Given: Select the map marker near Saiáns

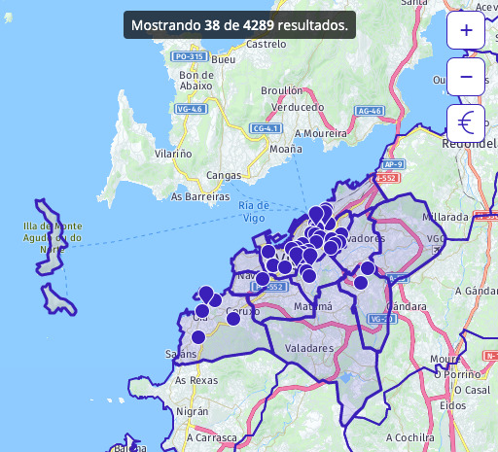Looking at the screenshot, I should click(198, 337).
